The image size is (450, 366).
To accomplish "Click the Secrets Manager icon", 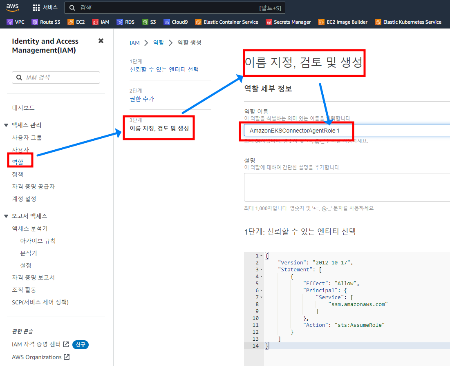I will coord(269,22).
